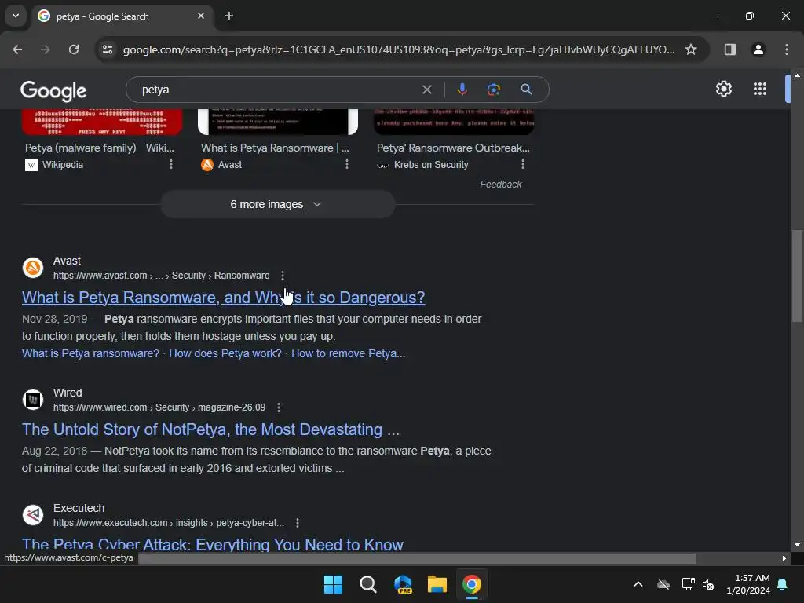
Task: Reload the page with refresh icon
Action: [x=74, y=49]
